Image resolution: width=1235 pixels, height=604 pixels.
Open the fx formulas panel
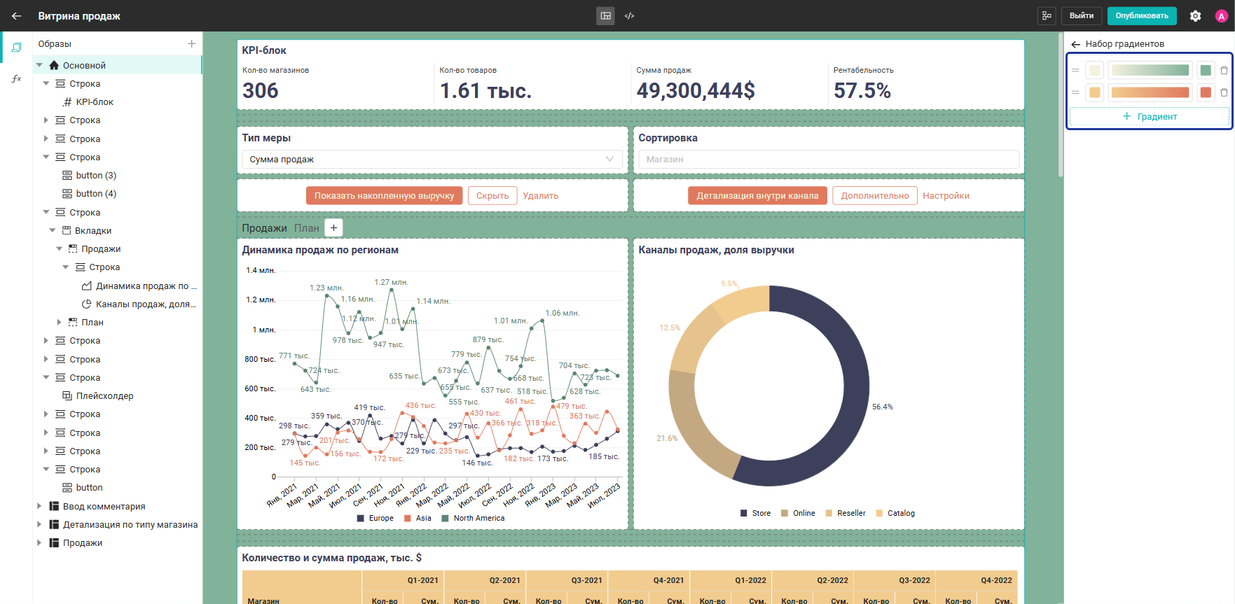tap(16, 78)
